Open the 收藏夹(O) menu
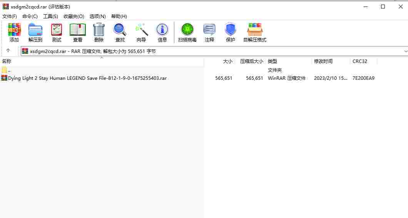 tap(74, 17)
